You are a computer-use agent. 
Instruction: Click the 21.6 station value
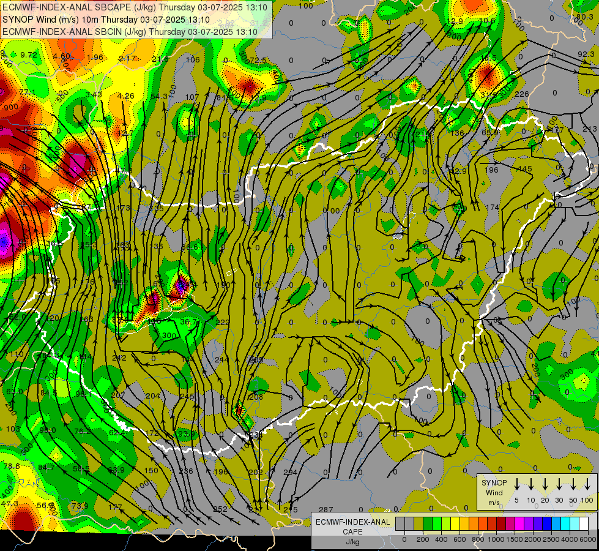point(160,59)
